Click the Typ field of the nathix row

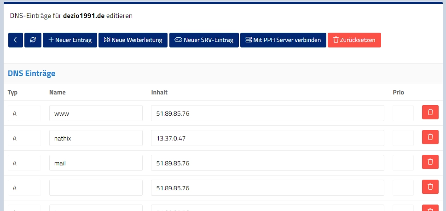[24, 138]
